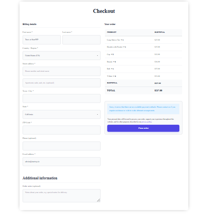Viewport: 209px width, 223px height.
Task: Click the First name input field
Action: coord(42,40)
